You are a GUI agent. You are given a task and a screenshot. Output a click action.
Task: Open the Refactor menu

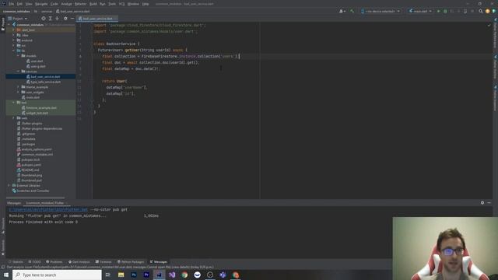click(x=80, y=4)
